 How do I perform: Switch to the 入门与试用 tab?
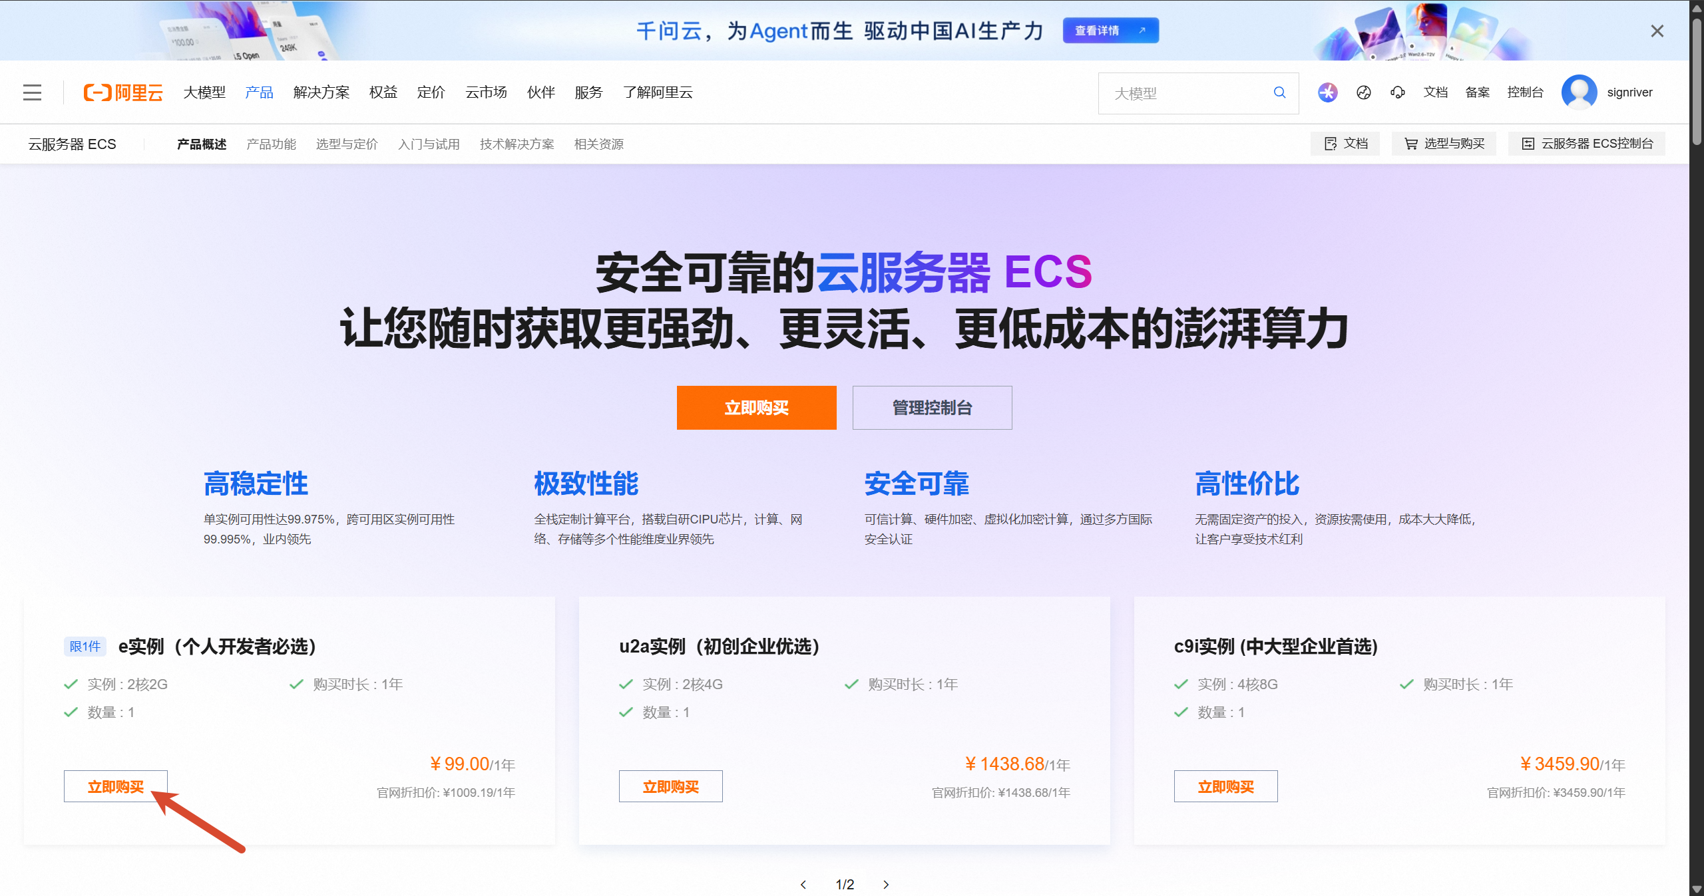[429, 144]
